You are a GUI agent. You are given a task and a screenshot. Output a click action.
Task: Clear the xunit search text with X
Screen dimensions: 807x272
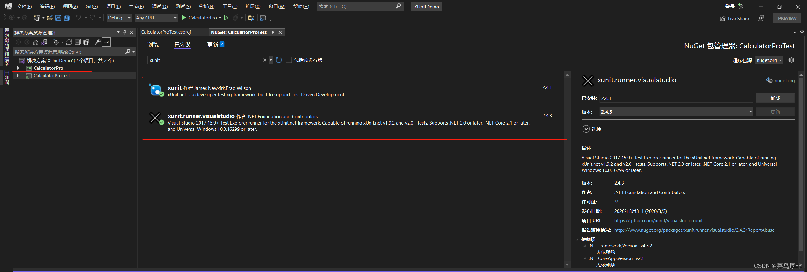(x=264, y=60)
